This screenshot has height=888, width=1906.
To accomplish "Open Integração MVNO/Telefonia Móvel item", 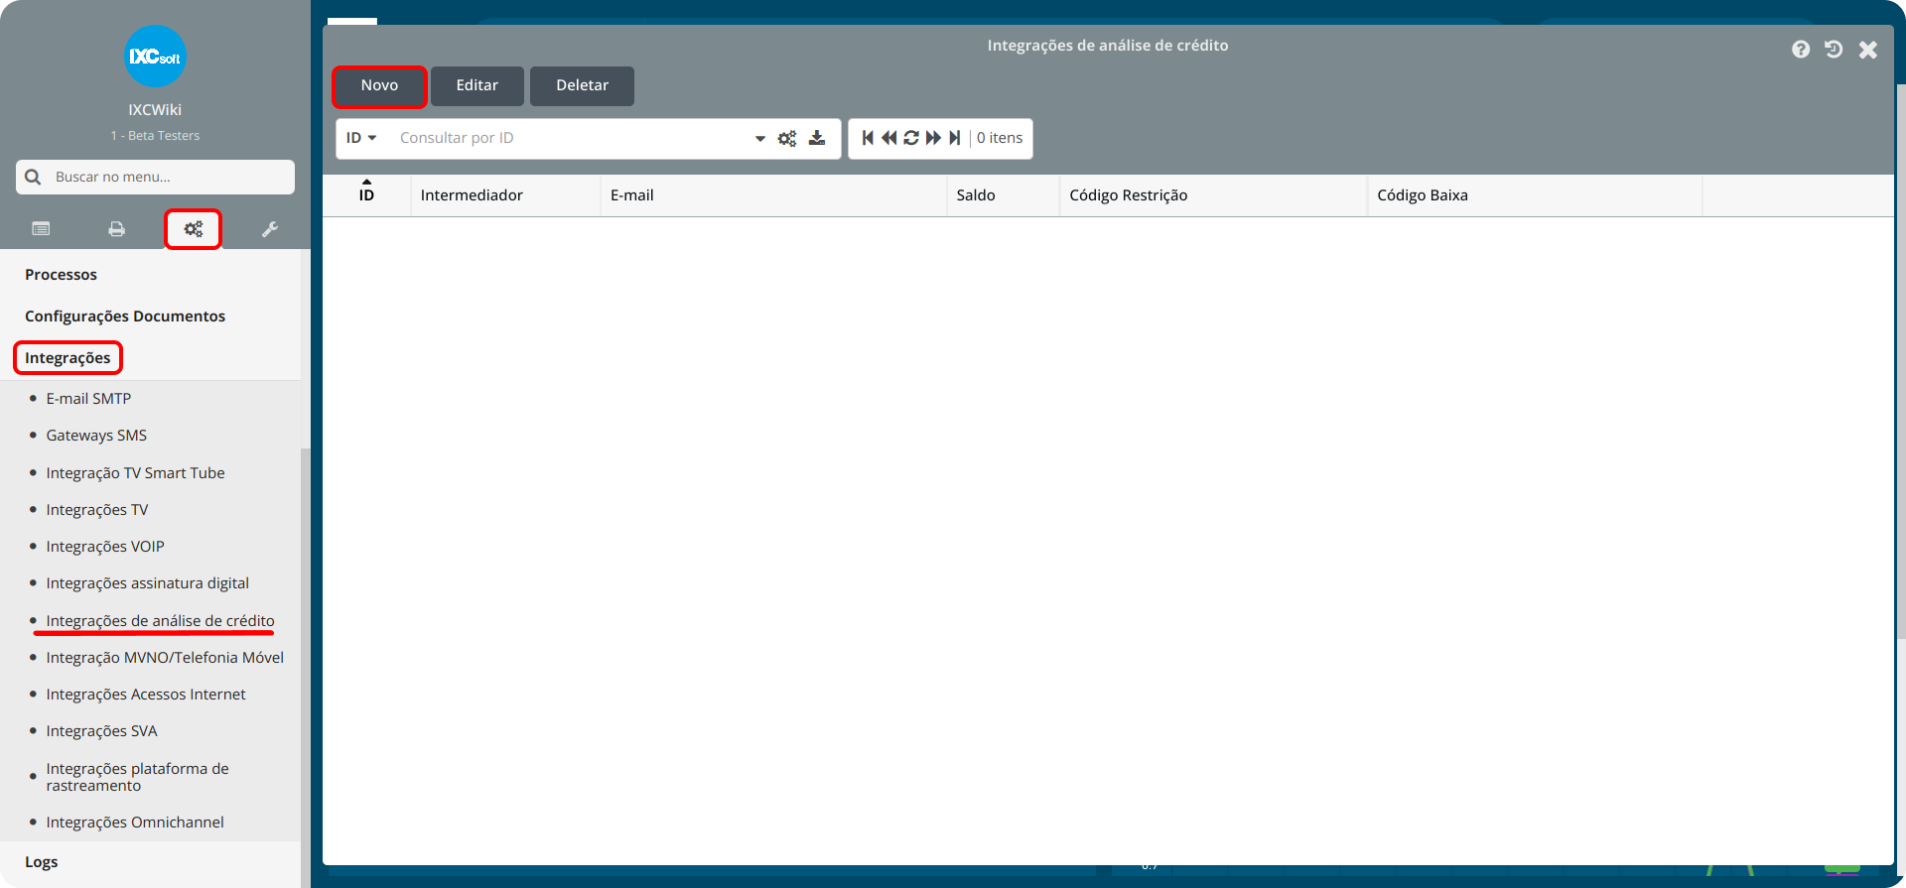I will point(165,658).
